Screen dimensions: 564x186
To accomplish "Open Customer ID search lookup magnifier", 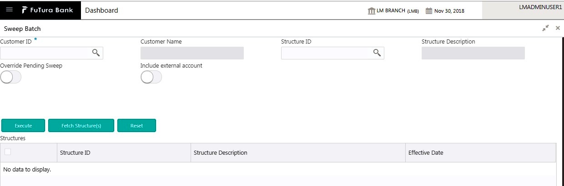I will click(96, 53).
